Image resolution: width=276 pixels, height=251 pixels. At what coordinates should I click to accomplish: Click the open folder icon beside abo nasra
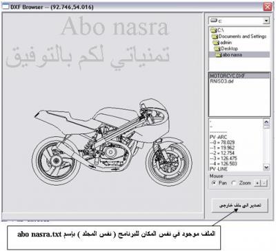(x=219, y=55)
